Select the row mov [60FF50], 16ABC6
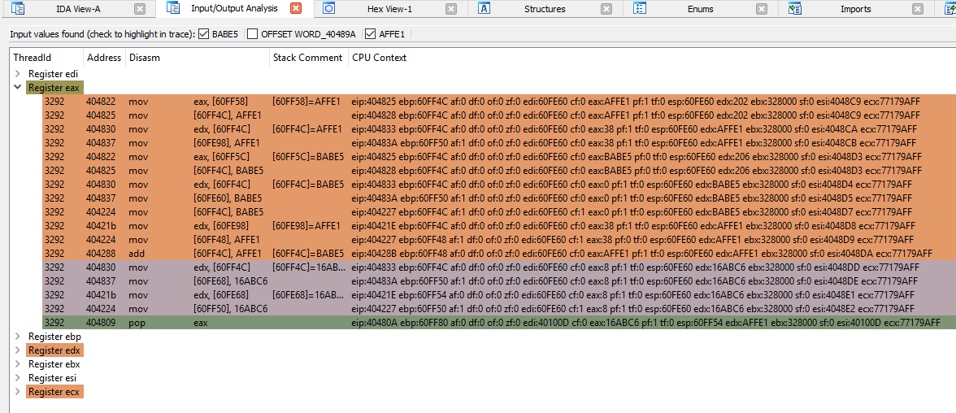 [499, 309]
